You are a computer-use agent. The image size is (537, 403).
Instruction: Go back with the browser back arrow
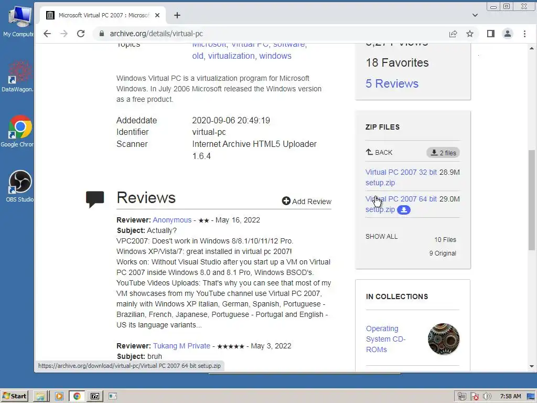47,34
